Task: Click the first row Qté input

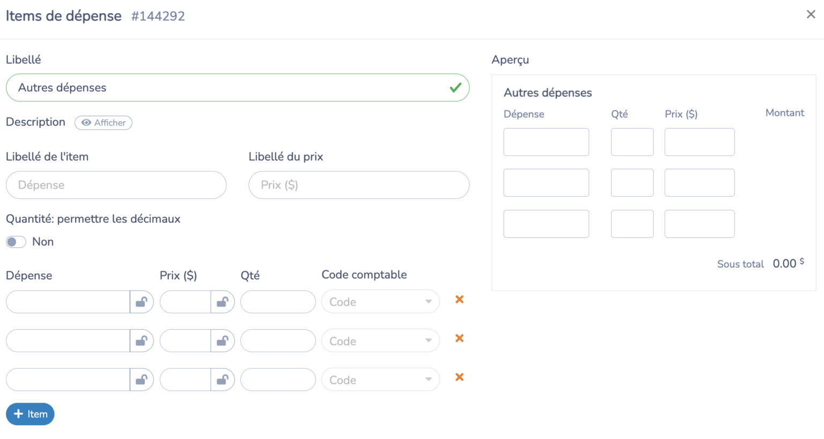Action: [278, 302]
